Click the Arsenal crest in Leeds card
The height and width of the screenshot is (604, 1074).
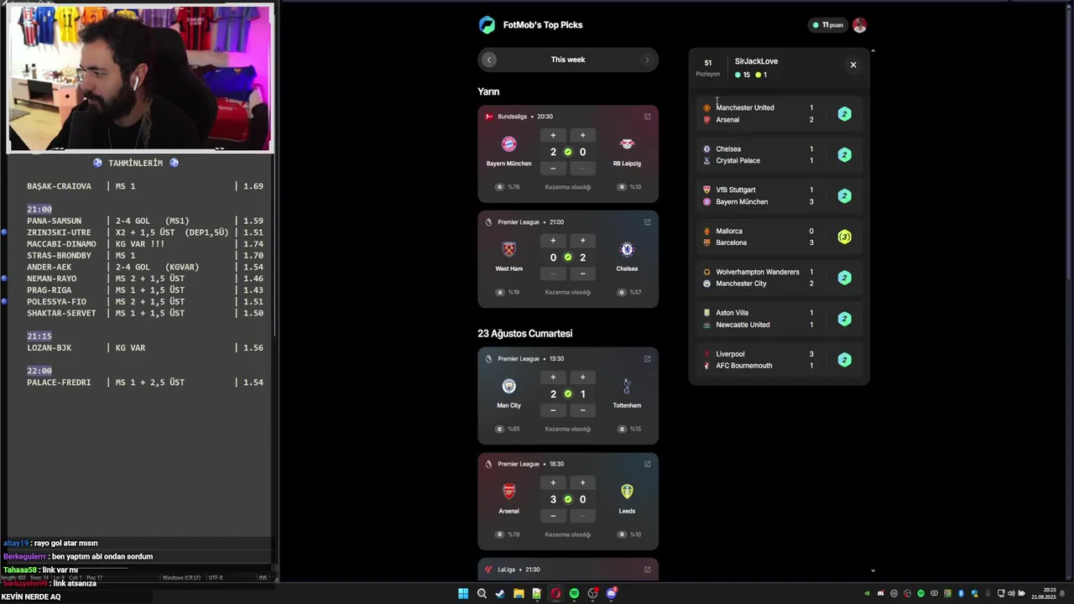[508, 492]
